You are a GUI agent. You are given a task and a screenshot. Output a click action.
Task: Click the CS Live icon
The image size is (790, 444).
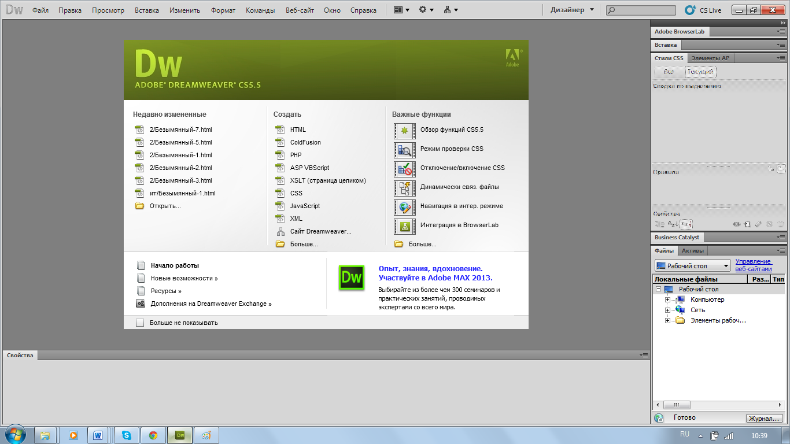(x=691, y=10)
